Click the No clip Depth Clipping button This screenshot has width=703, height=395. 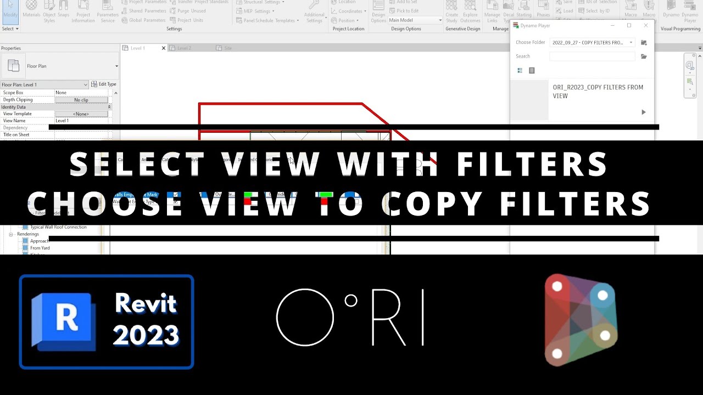click(81, 100)
